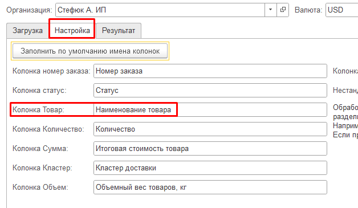Click Заполнить по умолчанию имена колонок button

click(90, 51)
